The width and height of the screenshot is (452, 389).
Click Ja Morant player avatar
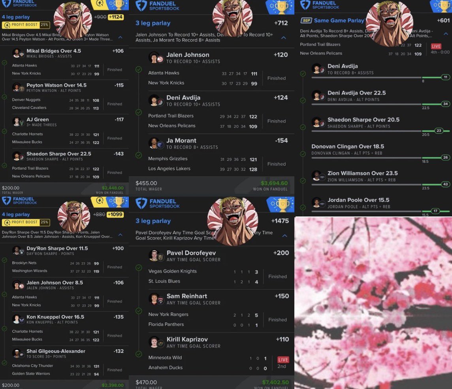[x=156, y=143]
